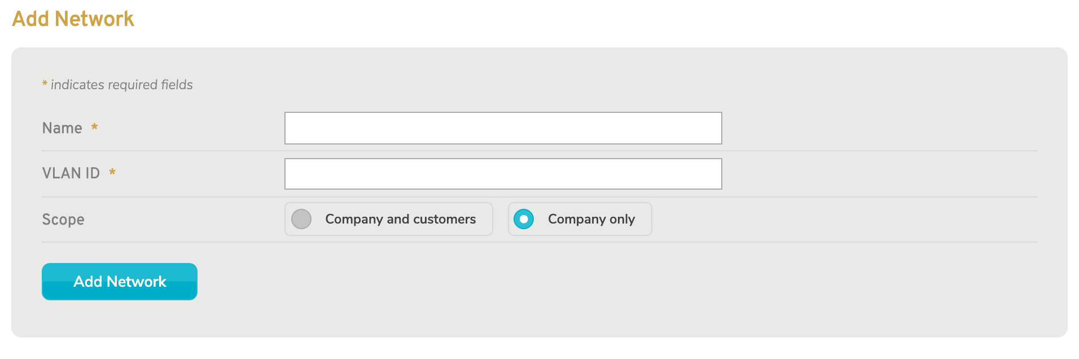
Task: Click the "indicates required fields" note
Action: [x=122, y=85]
